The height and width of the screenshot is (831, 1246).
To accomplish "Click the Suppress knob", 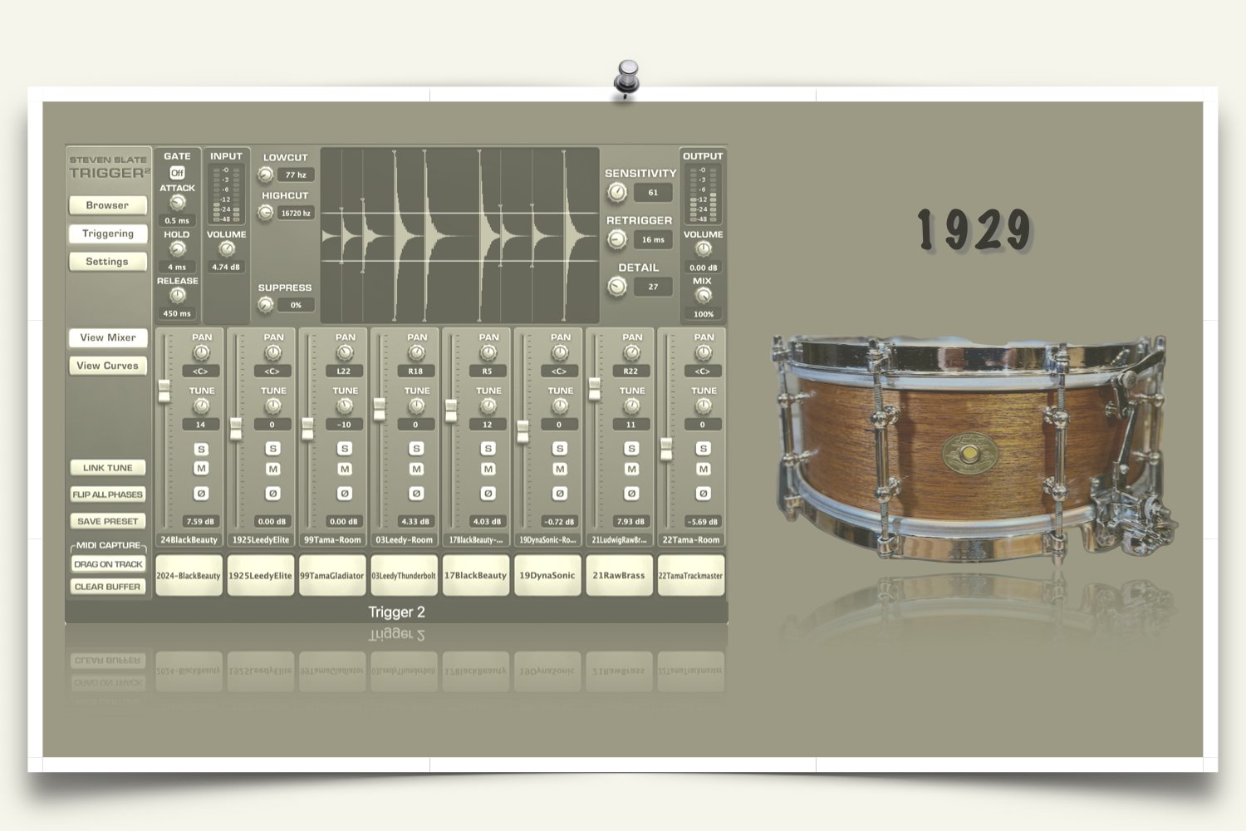I will (x=266, y=305).
